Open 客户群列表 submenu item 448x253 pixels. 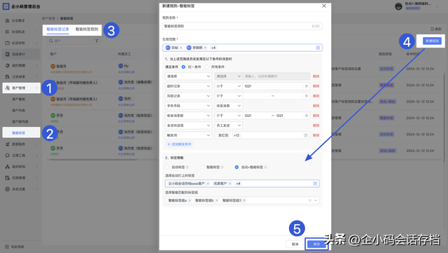(x=20, y=122)
